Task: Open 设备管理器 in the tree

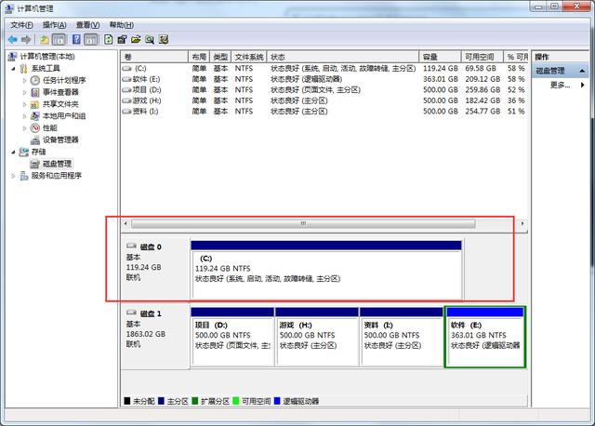Action: (59, 140)
